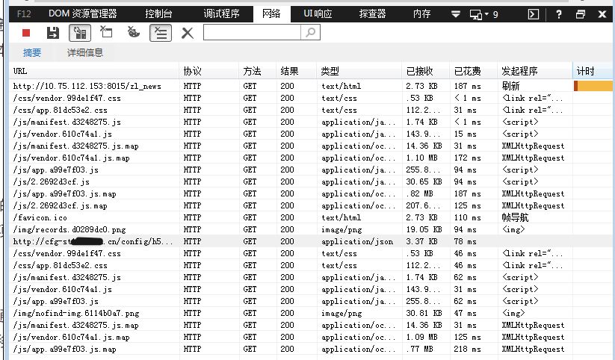Click the 30.65 KB received cell
This screenshot has width=615, height=360.
424,182
